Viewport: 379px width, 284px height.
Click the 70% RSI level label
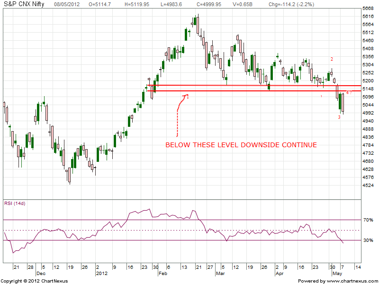coord(368,220)
